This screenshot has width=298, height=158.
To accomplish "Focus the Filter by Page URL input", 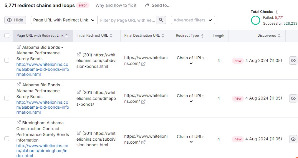I will point(127,20).
